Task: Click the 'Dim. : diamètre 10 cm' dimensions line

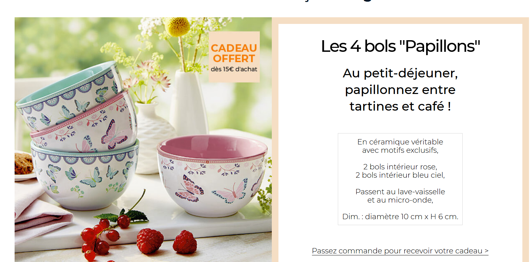Action: click(x=400, y=217)
